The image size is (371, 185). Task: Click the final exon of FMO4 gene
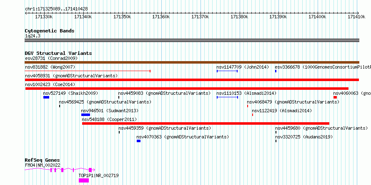(x=90, y=170)
